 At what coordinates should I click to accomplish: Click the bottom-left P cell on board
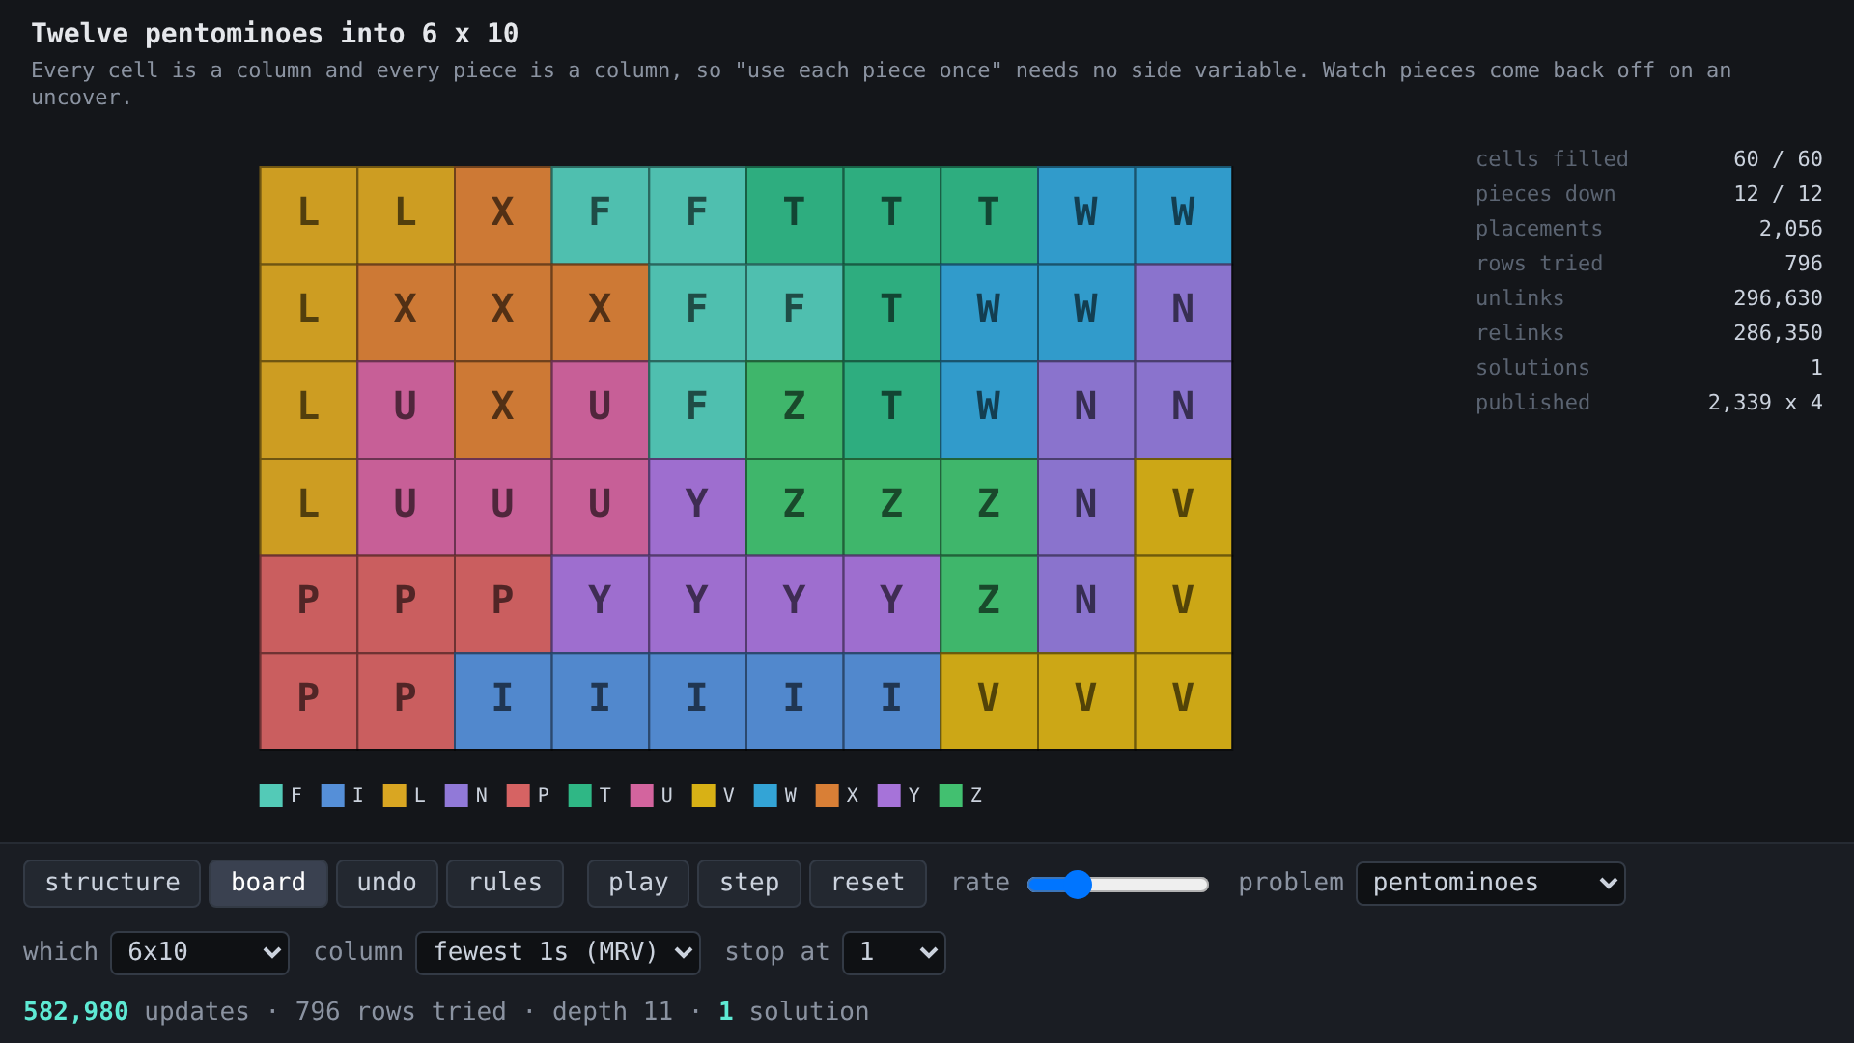click(x=309, y=701)
